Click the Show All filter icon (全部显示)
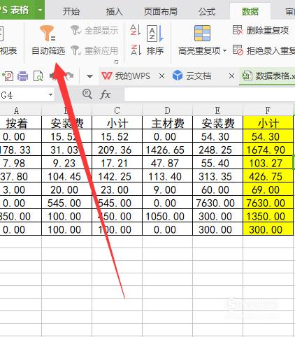The image size is (295, 337). 75,30
